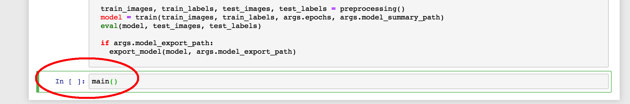Click the export_model function name
Screen dimensions: 630x104
135,52
